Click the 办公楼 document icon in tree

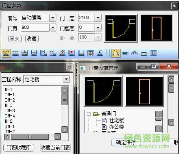(x=104, y=127)
